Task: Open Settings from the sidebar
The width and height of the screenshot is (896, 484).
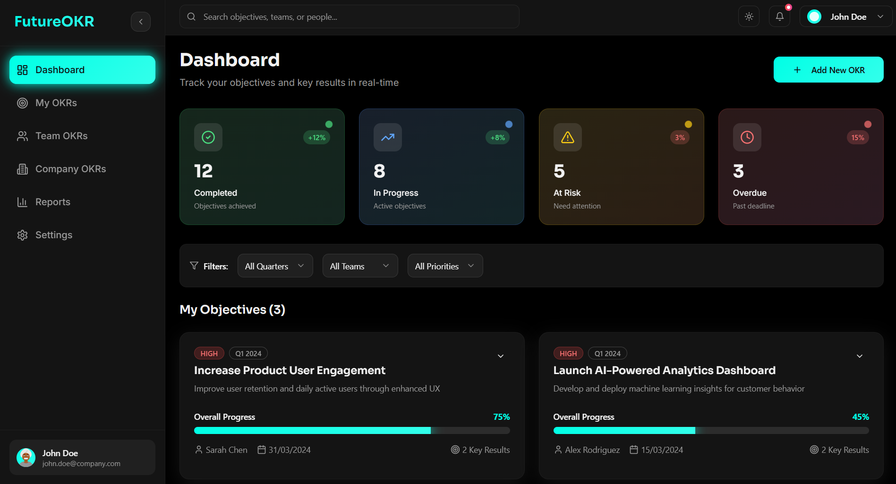Action: click(x=82, y=235)
